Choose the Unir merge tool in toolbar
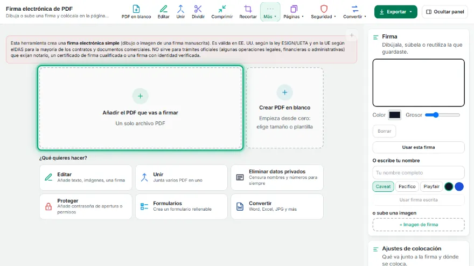 pyautogui.click(x=180, y=12)
